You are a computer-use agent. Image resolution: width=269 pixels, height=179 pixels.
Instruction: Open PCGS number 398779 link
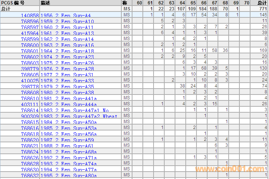(30, 68)
